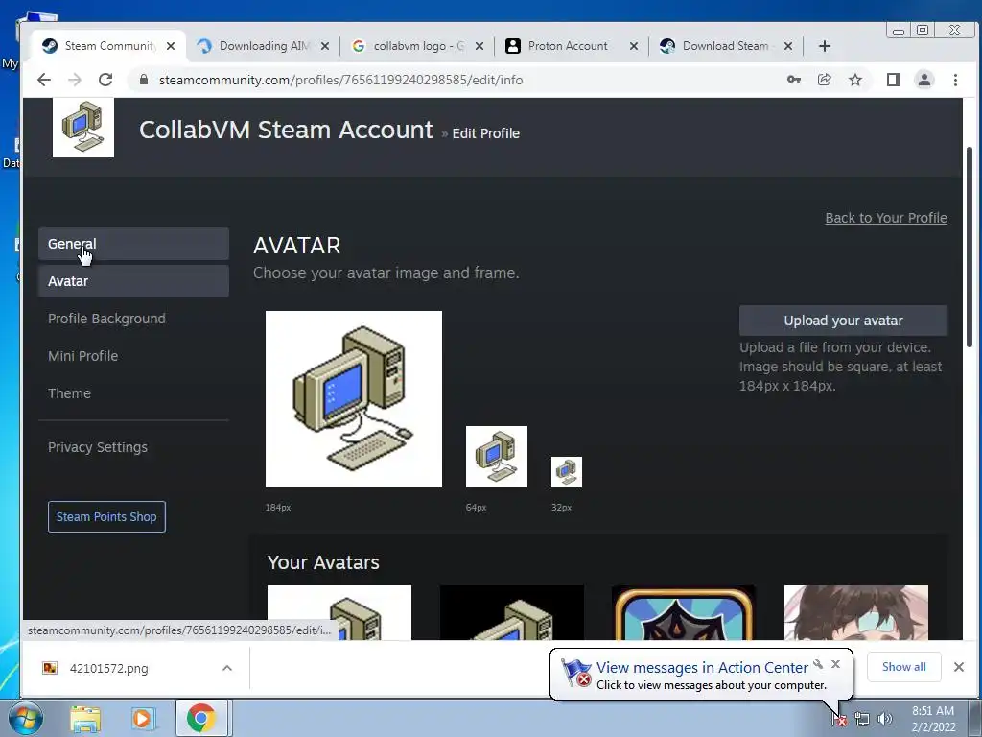Close the downloads bar

pos(958,667)
